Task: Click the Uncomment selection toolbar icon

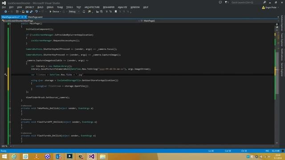Action: point(101,12)
